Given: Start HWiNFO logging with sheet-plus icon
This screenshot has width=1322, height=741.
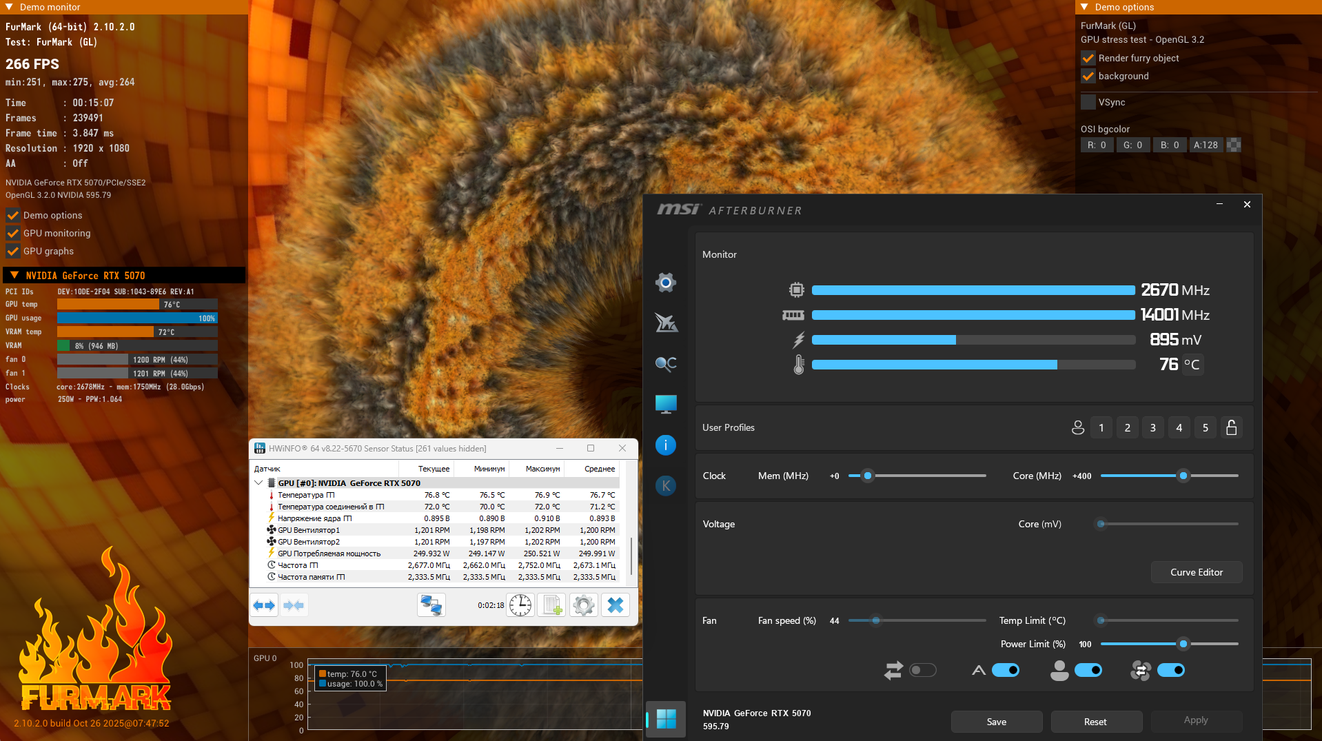Looking at the screenshot, I should click(x=552, y=605).
